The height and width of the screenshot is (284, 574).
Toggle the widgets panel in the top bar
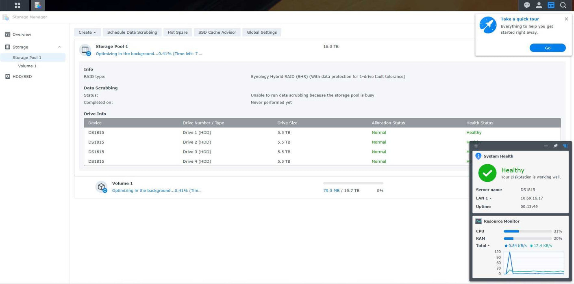pyautogui.click(x=551, y=5)
